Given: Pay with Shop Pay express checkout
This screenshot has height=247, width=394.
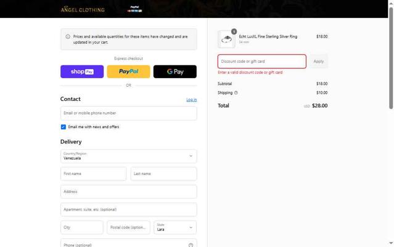Looking at the screenshot, I should [x=82, y=71].
